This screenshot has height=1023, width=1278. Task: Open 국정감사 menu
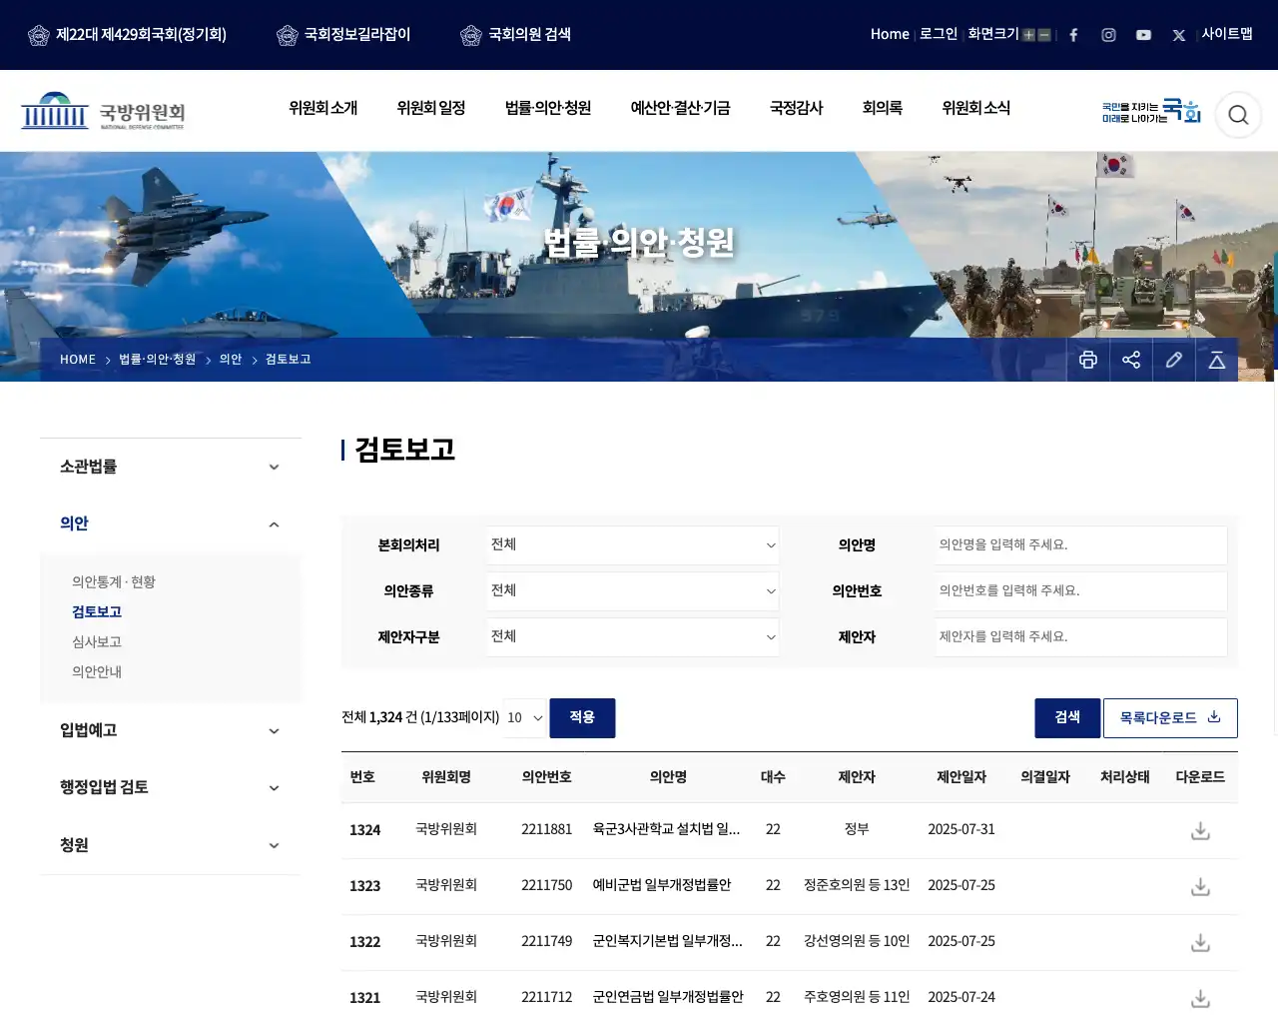[797, 108]
